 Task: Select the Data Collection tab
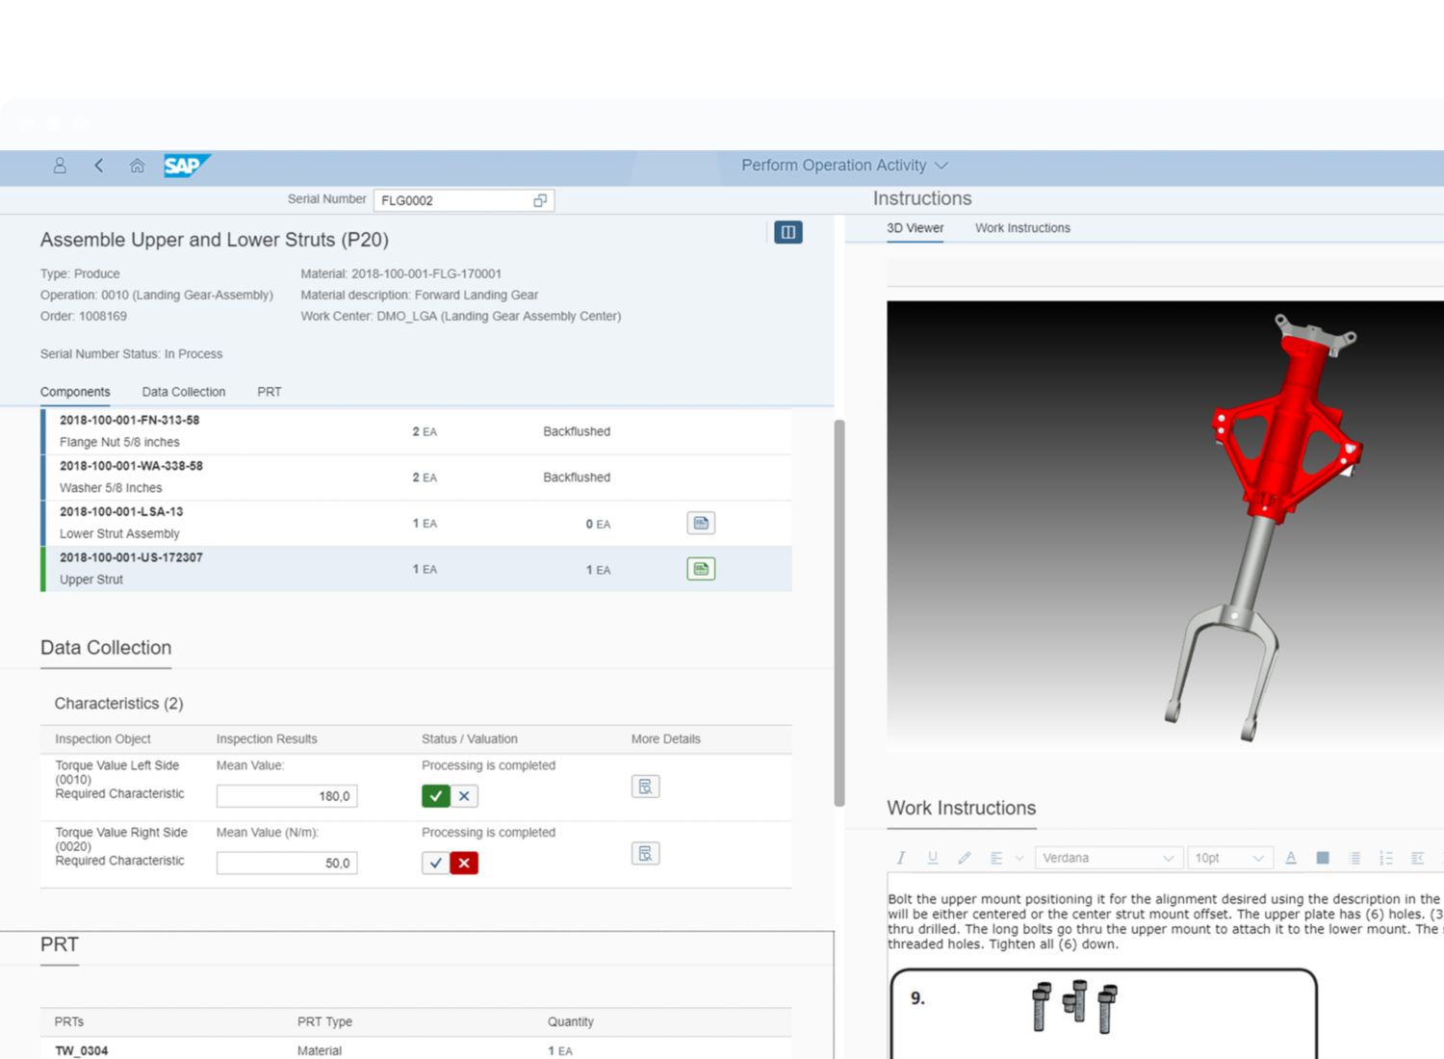coord(183,392)
